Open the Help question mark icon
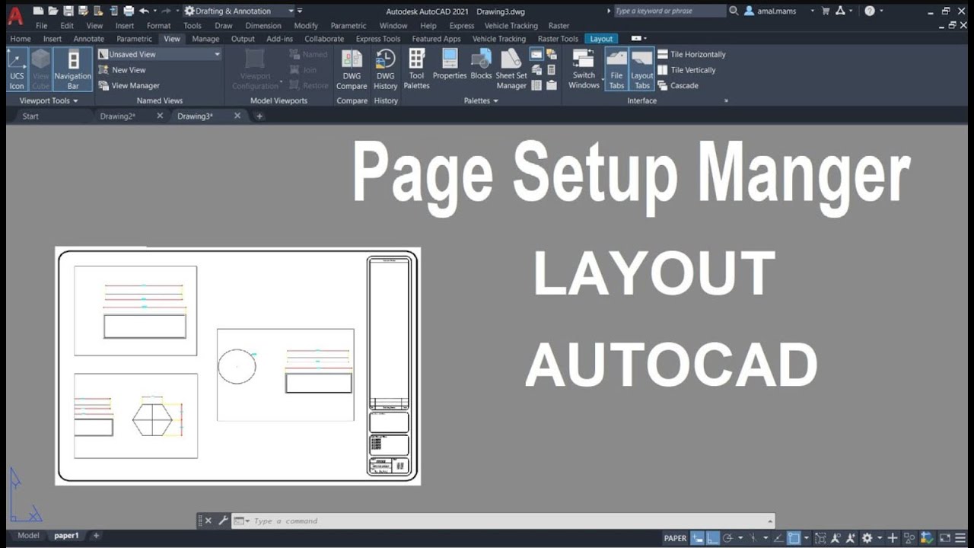The height and width of the screenshot is (548, 974). tap(870, 11)
